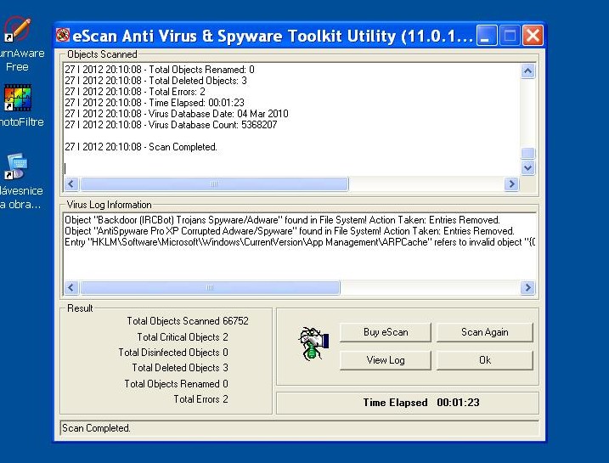The image size is (609, 463).
Task: Select the 'Total Errors: 2' log line
Action: pyautogui.click(x=135, y=92)
